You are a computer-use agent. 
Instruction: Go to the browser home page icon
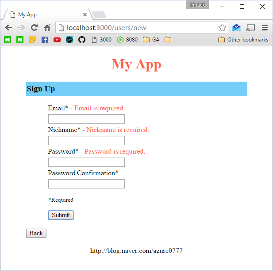(47, 27)
